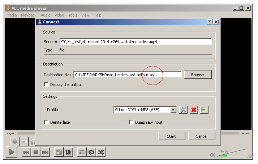Screen dimensions: 258x164
Task: Click the VLC cone icon in main title bar
Action: click(x=8, y=8)
